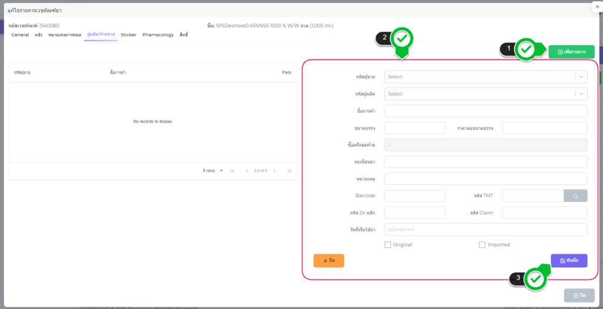Open the 5 rows page-size dropdown

click(x=213, y=171)
